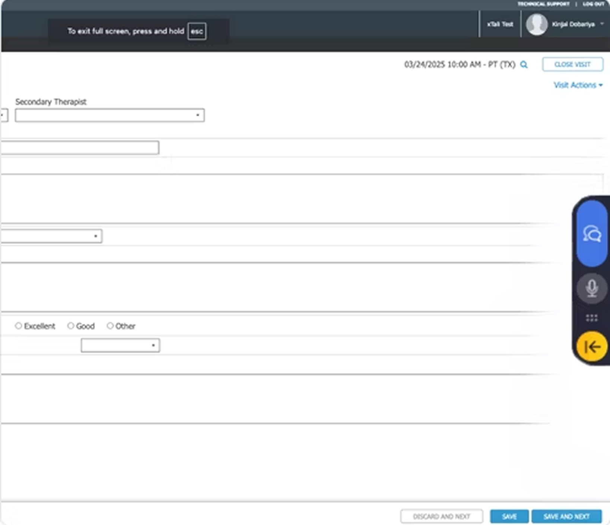The image size is (610, 525).
Task: Click the Discard and Next button
Action: (442, 516)
